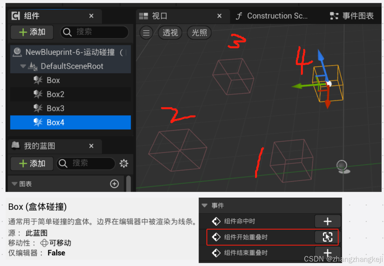Click the plus icon next to 图表
Viewport: 384px width, 266px height.
pos(114,184)
